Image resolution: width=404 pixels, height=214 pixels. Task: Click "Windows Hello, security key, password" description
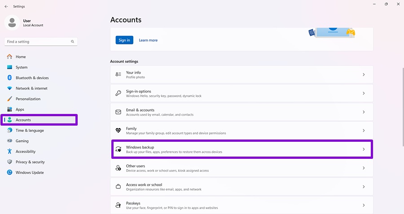click(163, 96)
